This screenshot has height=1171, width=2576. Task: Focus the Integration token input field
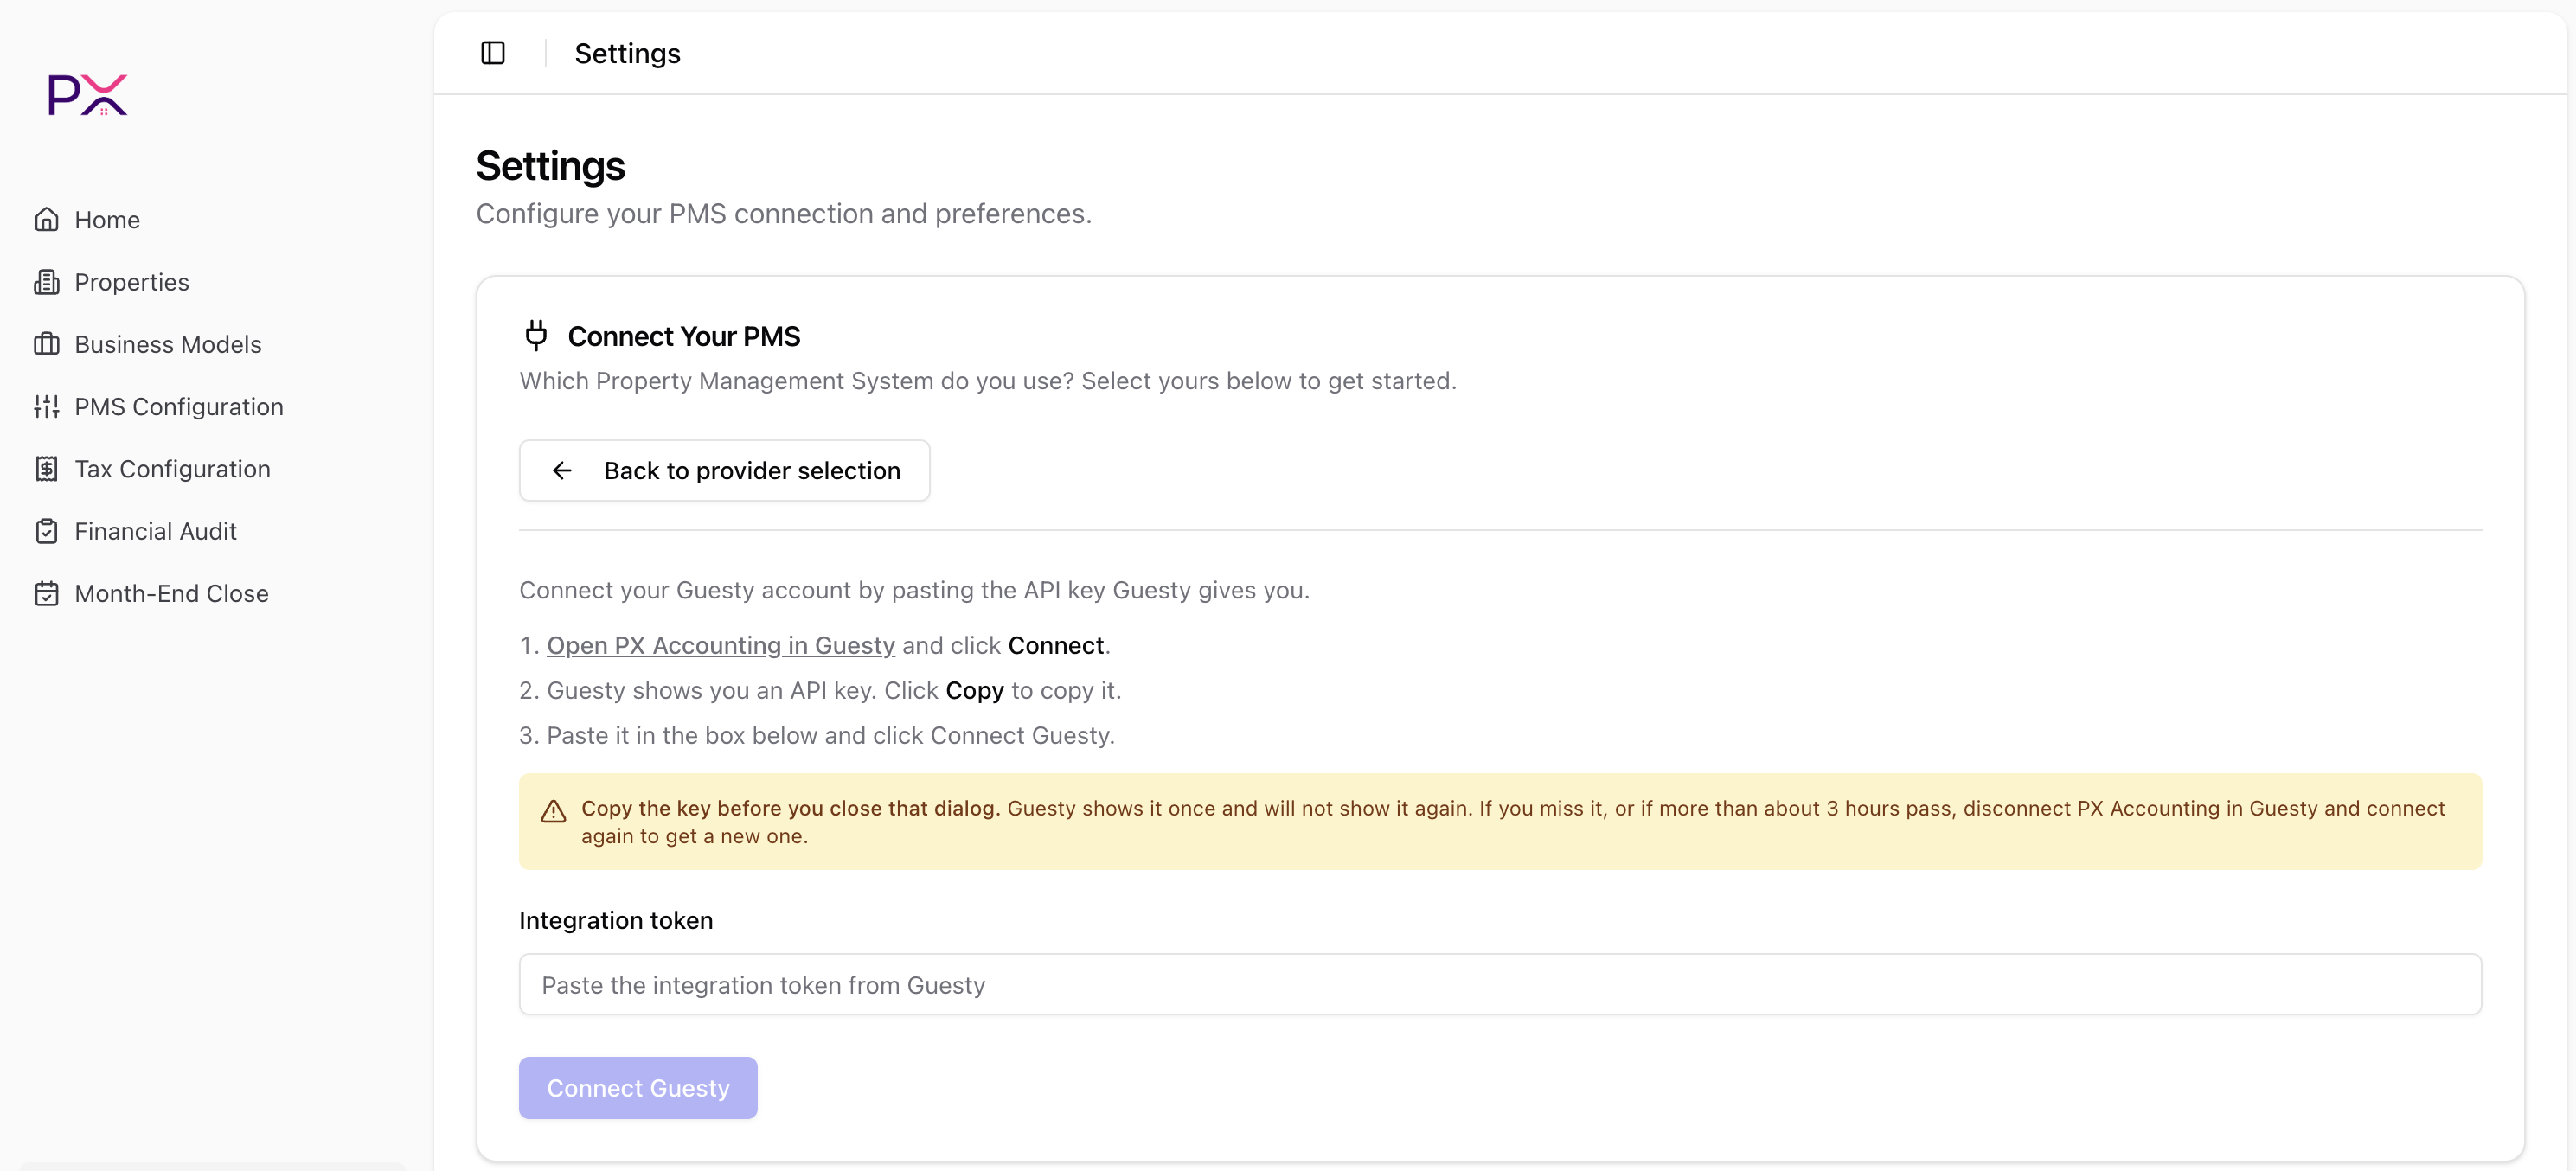[1500, 984]
